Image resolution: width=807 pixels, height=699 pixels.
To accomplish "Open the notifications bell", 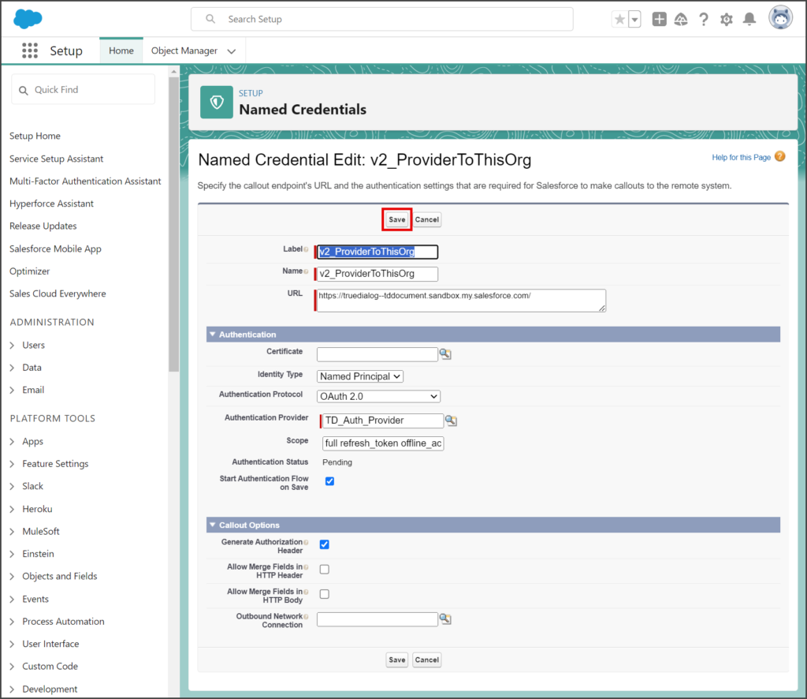I will (749, 20).
